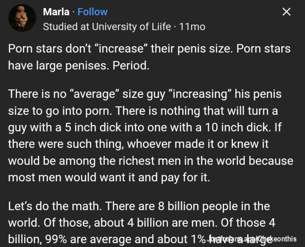This screenshot has height=247, width=305.
Task: Close the answer with the X icon
Action: 286,12
